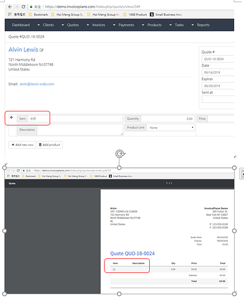Click into the Item name input field
The height and width of the screenshot is (306, 244).
coord(75,119)
